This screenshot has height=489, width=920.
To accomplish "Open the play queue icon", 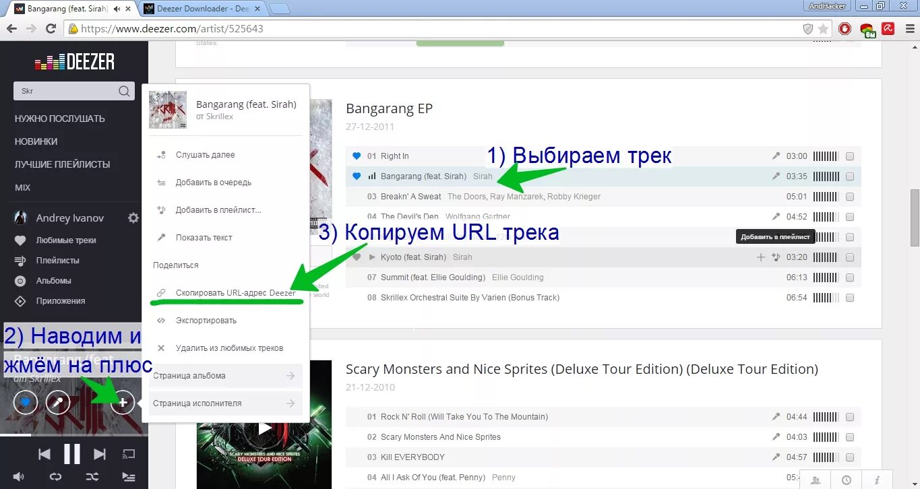I will [129, 477].
